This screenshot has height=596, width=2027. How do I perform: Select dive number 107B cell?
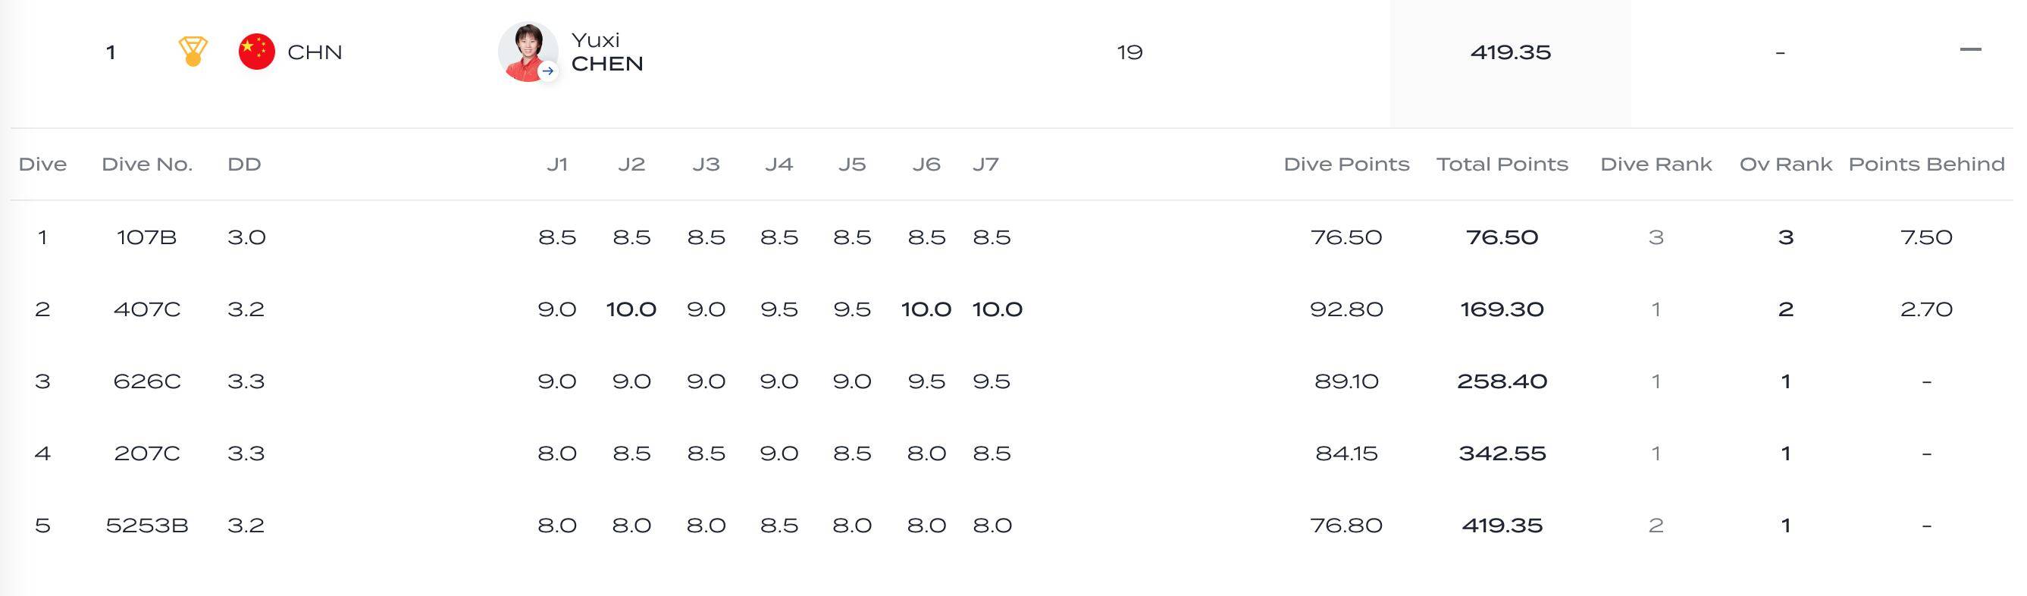click(x=147, y=237)
